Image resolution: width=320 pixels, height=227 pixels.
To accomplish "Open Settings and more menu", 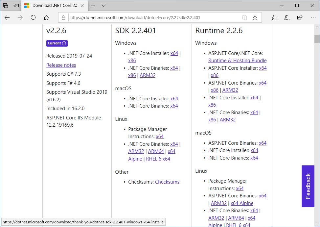I will click(312, 18).
